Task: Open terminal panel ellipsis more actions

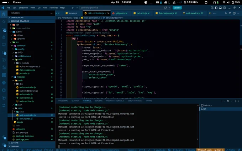Action: [x=232, y=101]
